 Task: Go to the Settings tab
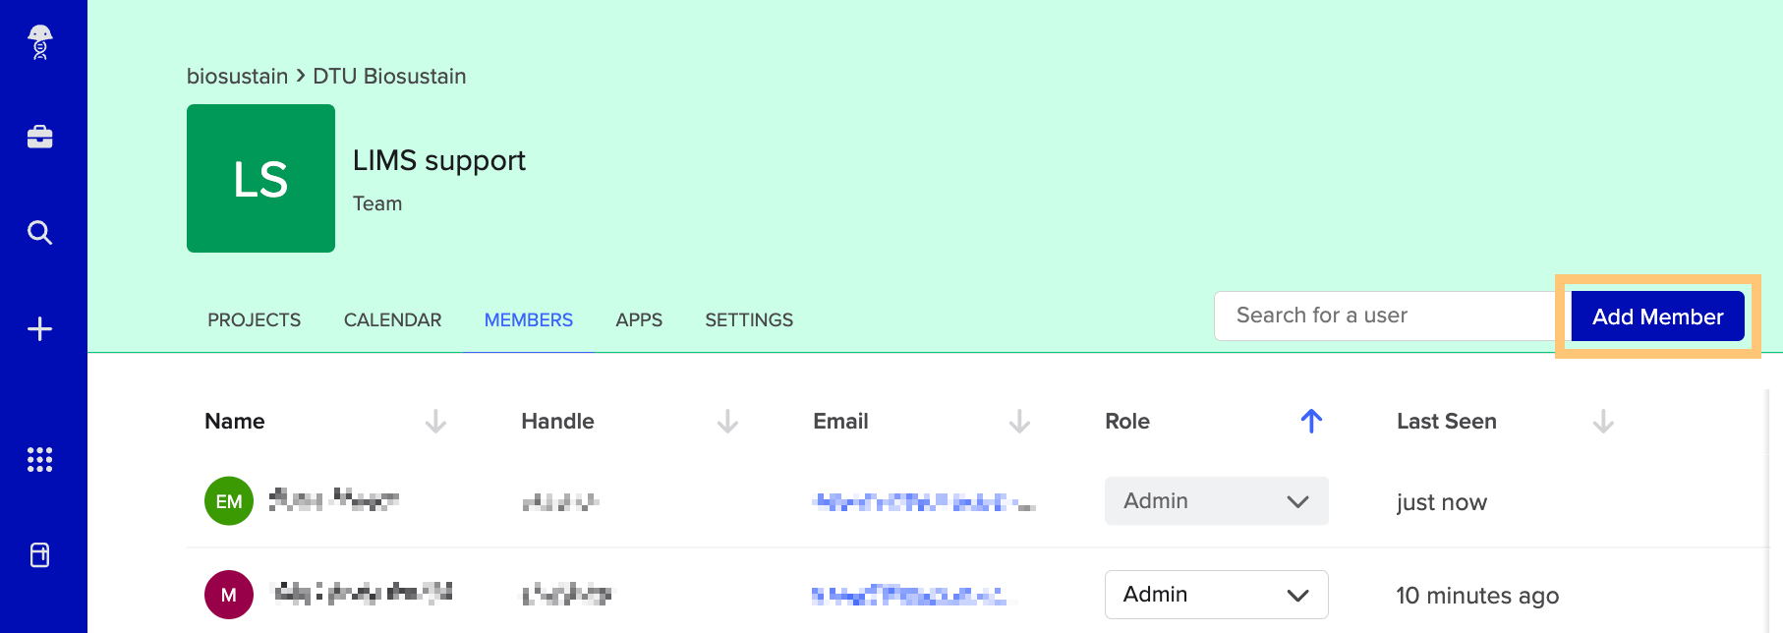749,320
